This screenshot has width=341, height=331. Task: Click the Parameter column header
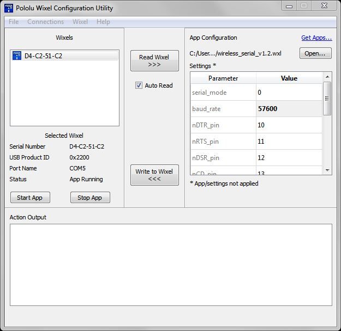223,78
